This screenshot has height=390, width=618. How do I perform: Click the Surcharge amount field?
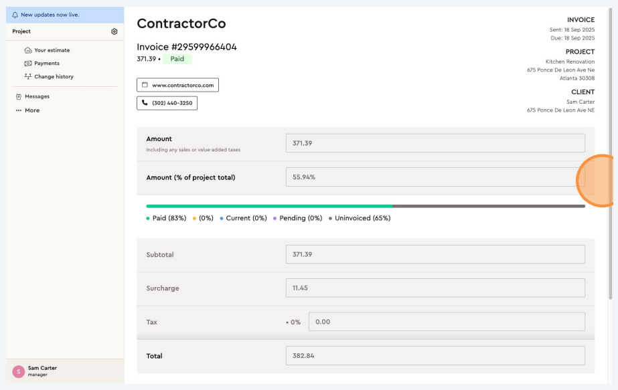(x=435, y=288)
